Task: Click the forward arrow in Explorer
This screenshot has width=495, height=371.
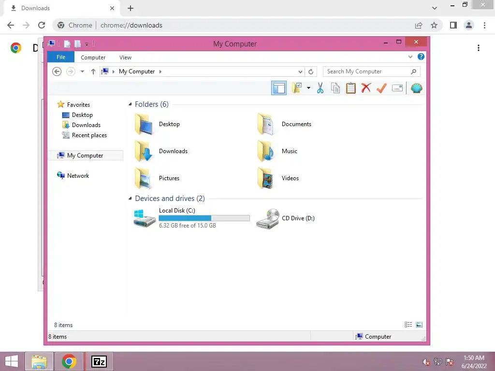Action: pyautogui.click(x=71, y=71)
